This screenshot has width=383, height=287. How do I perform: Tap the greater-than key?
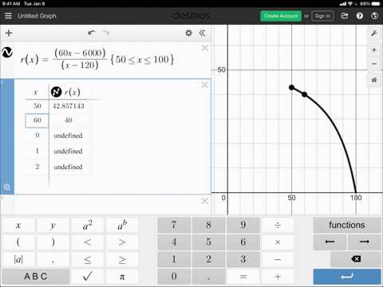[x=122, y=242]
